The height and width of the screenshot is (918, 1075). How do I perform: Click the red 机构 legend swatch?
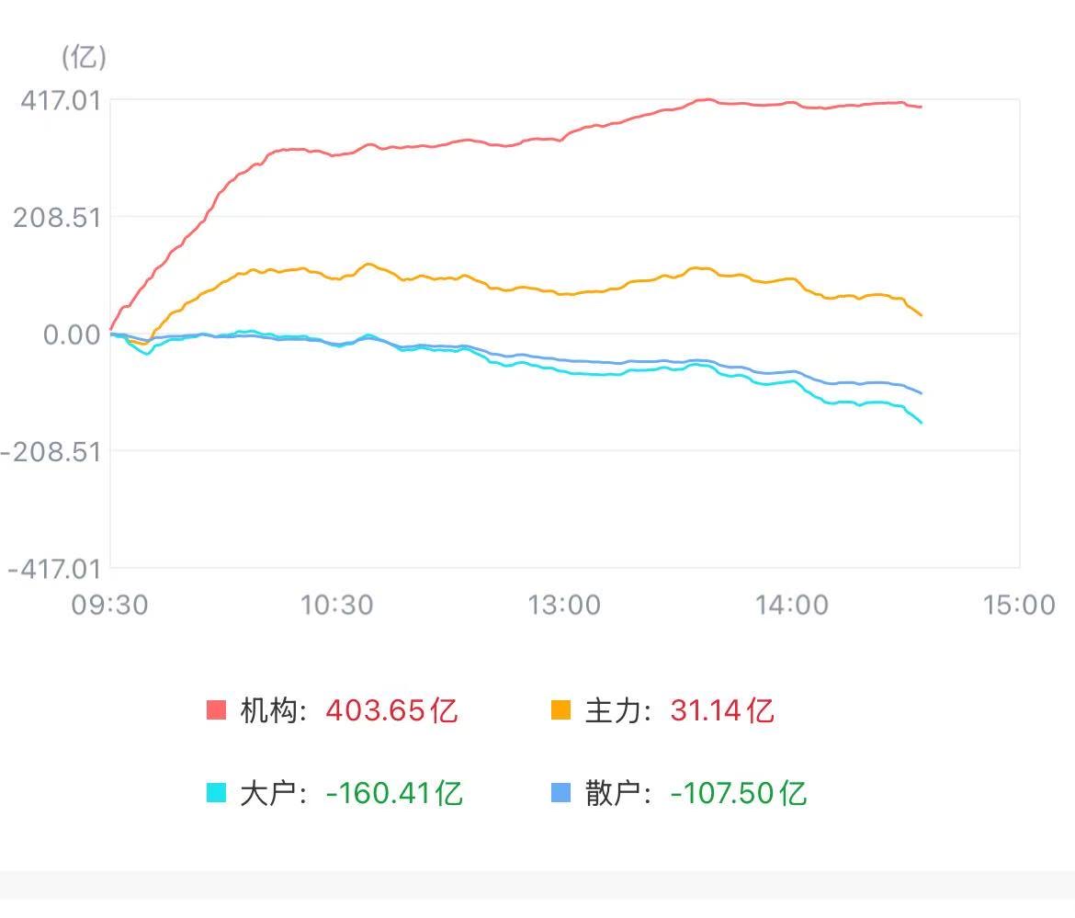[x=216, y=710]
